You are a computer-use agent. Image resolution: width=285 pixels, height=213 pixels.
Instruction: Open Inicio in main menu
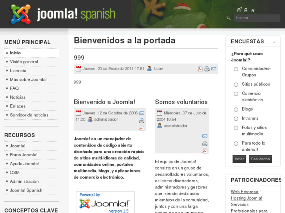(x=32, y=53)
